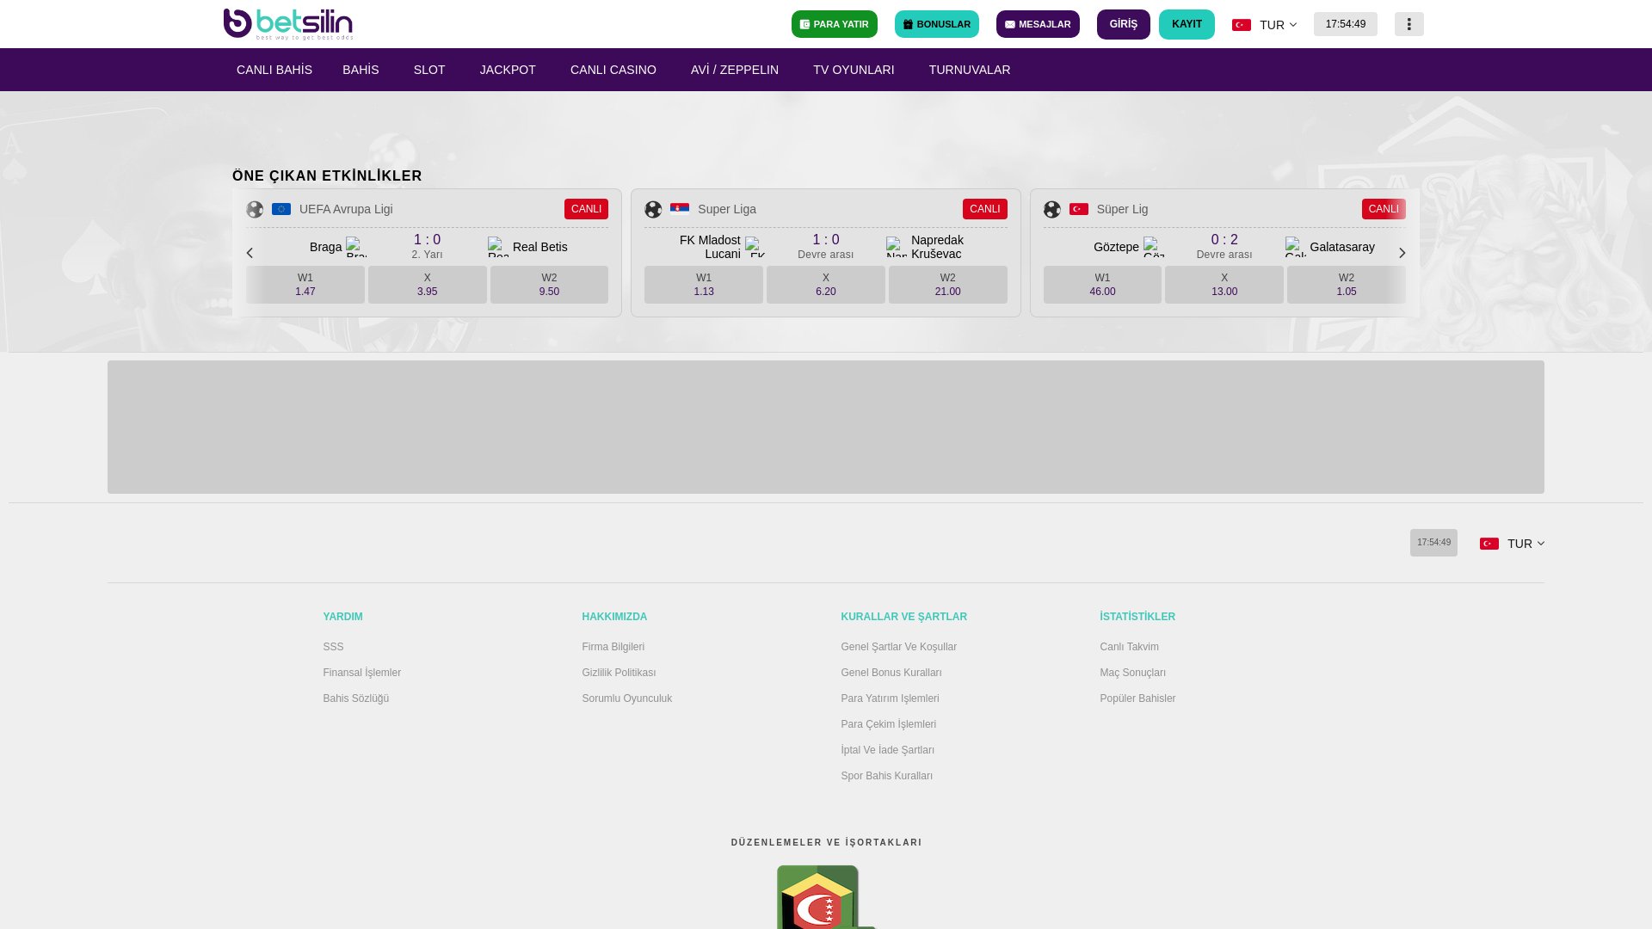Click the Serbia flag beside Super Liga
Screen dimensions: 1652x929
[x=680, y=209]
